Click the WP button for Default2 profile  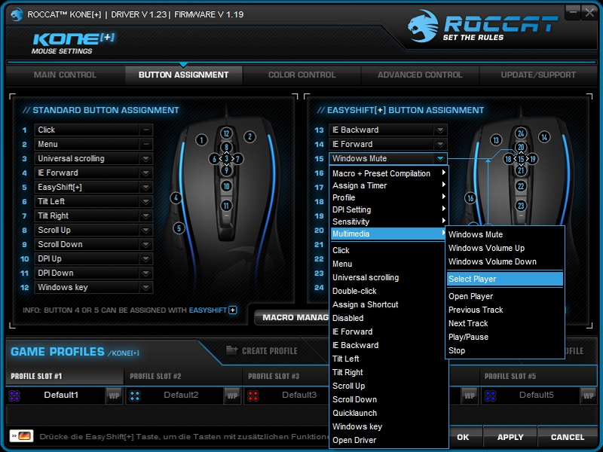[x=232, y=395]
